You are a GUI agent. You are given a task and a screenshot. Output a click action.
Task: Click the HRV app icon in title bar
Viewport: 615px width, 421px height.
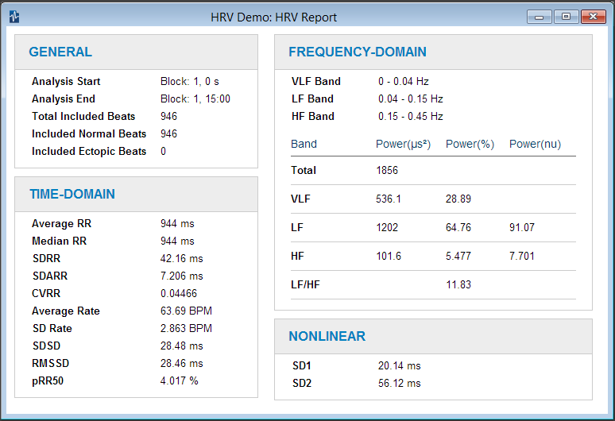click(x=14, y=17)
